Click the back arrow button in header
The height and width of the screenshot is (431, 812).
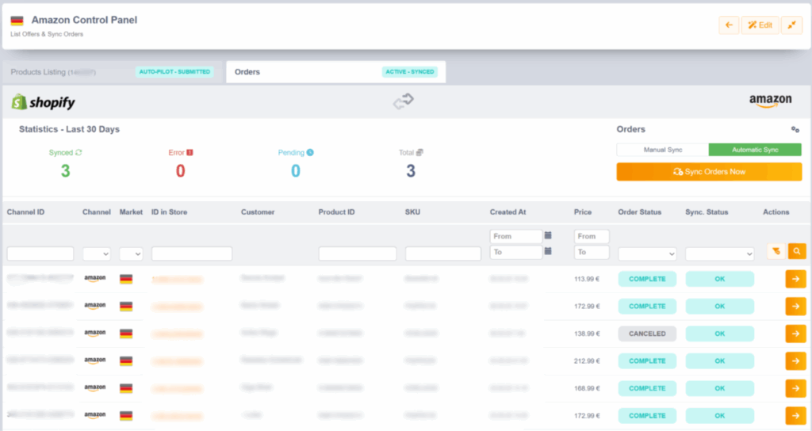[729, 25]
